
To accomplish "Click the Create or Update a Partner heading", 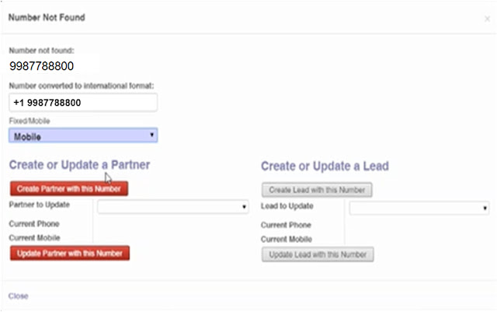I will pyautogui.click(x=79, y=165).
